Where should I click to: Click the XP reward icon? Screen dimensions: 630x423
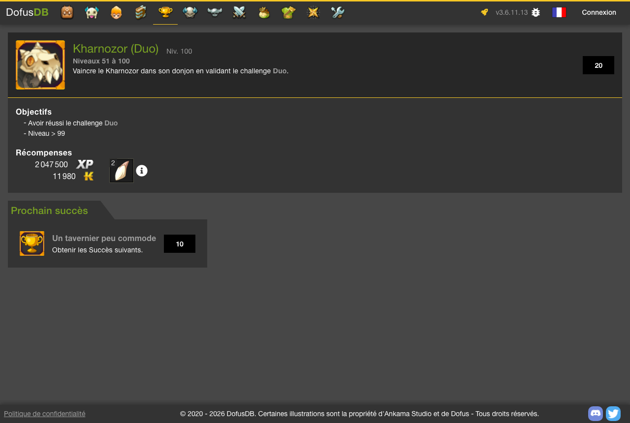(85, 164)
